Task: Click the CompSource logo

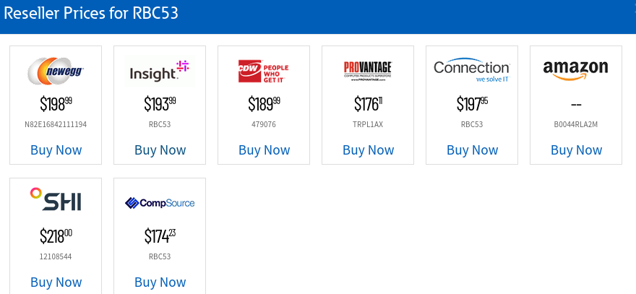Action: (160, 203)
